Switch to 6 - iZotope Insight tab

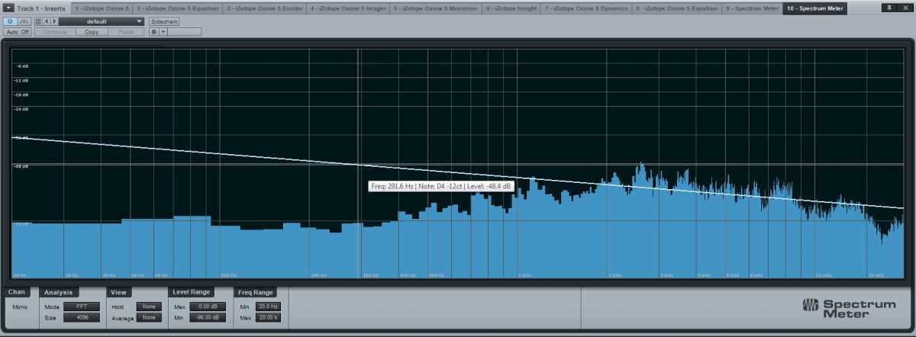pyautogui.click(x=511, y=8)
